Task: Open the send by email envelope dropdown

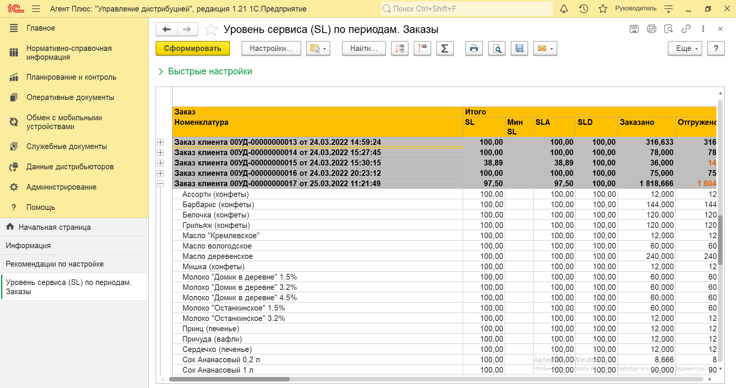Action: tap(545, 48)
